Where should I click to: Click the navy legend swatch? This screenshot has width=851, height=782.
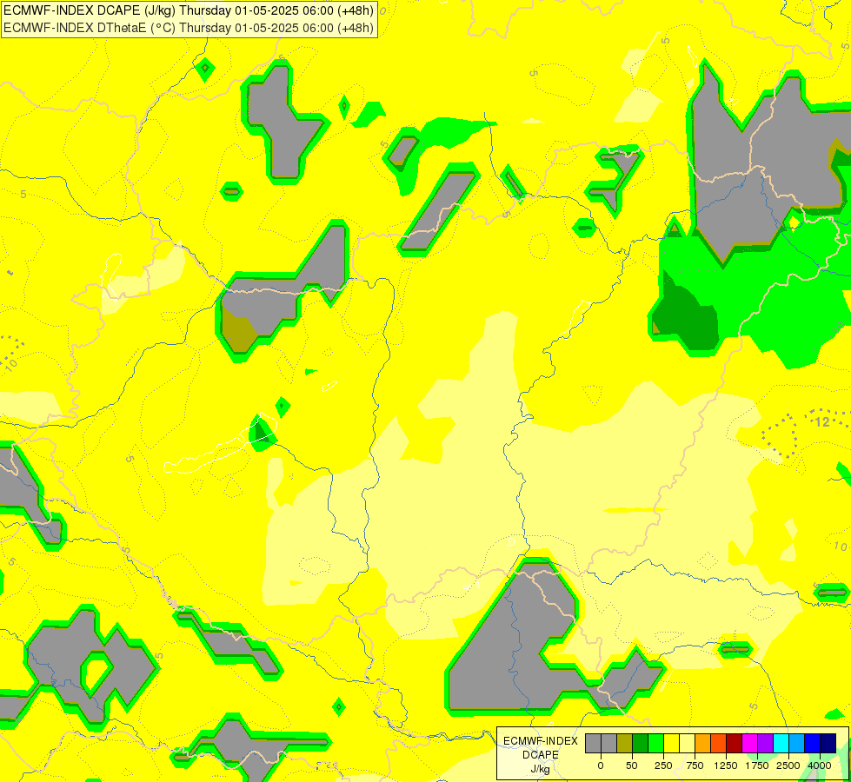coord(828,744)
